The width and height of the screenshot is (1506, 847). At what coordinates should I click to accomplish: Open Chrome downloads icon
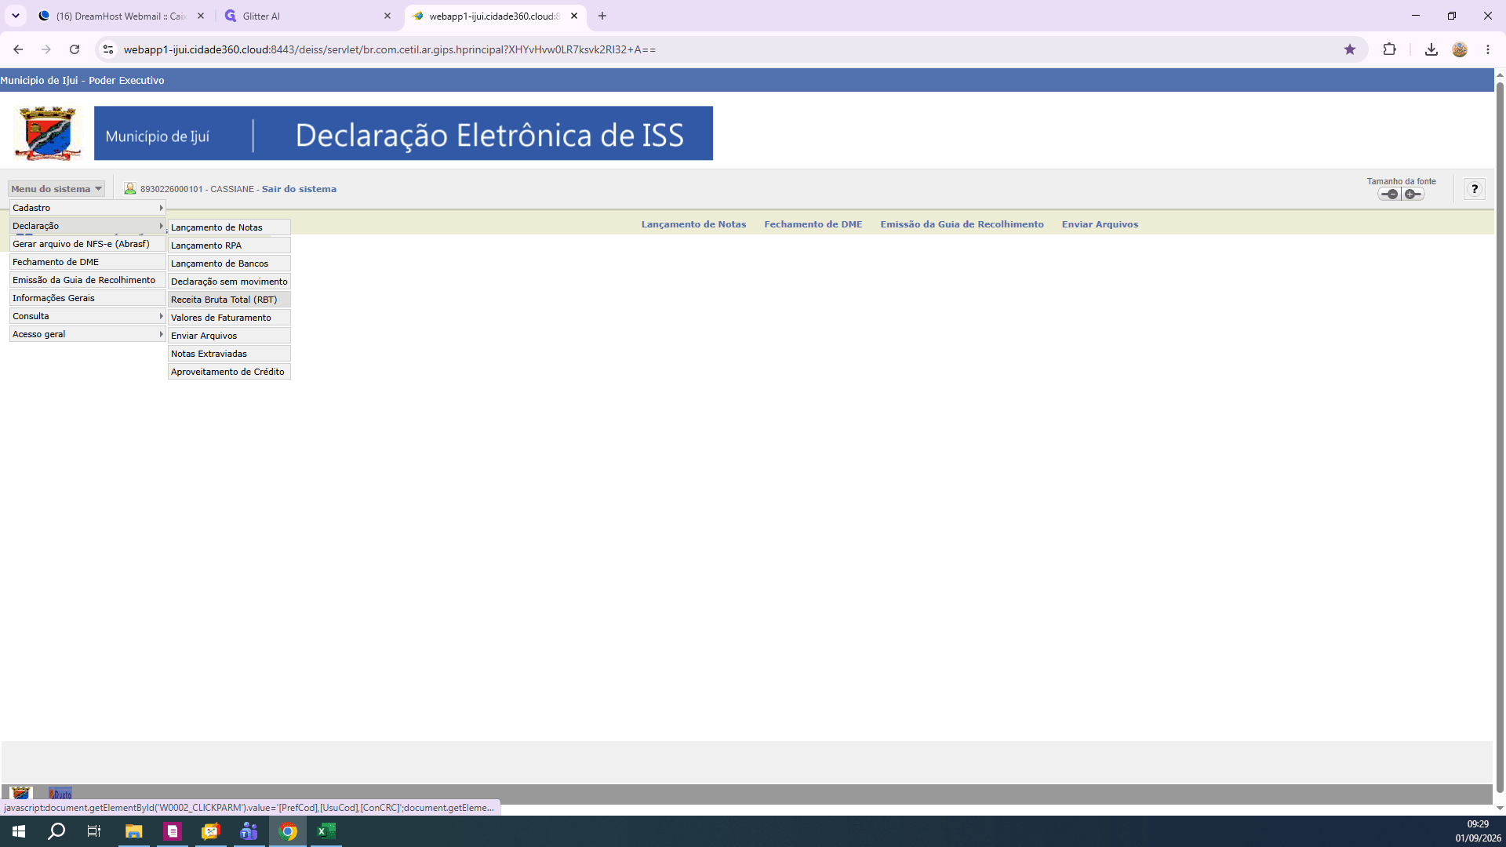click(x=1431, y=49)
